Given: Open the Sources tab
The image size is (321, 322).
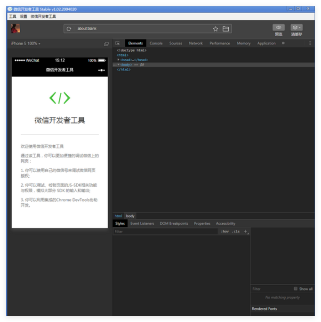Looking at the screenshot, I should 176,43.
